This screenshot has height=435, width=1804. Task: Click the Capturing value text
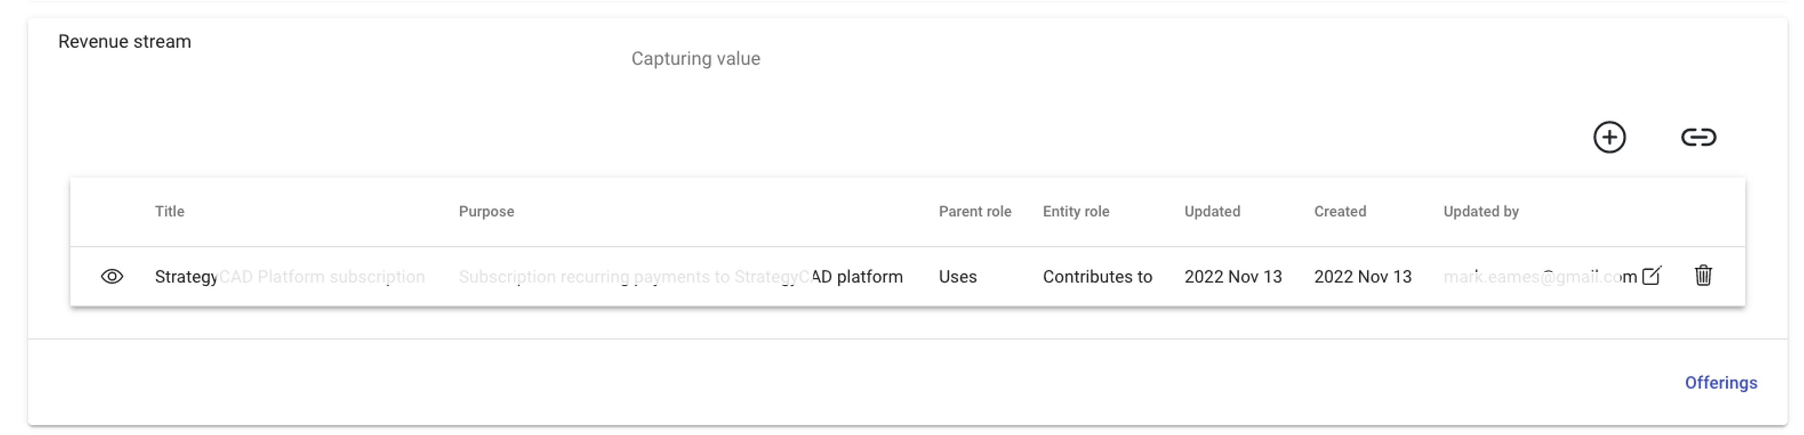[x=696, y=59]
